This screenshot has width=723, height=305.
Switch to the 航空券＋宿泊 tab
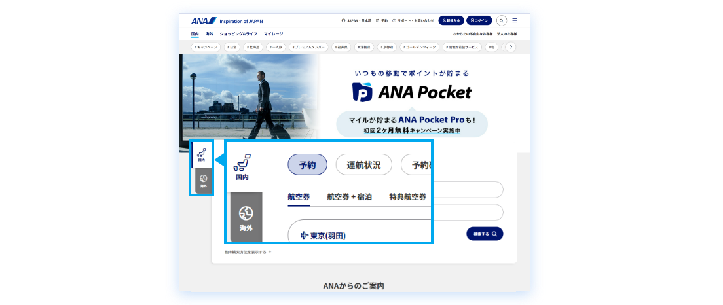[x=349, y=197]
